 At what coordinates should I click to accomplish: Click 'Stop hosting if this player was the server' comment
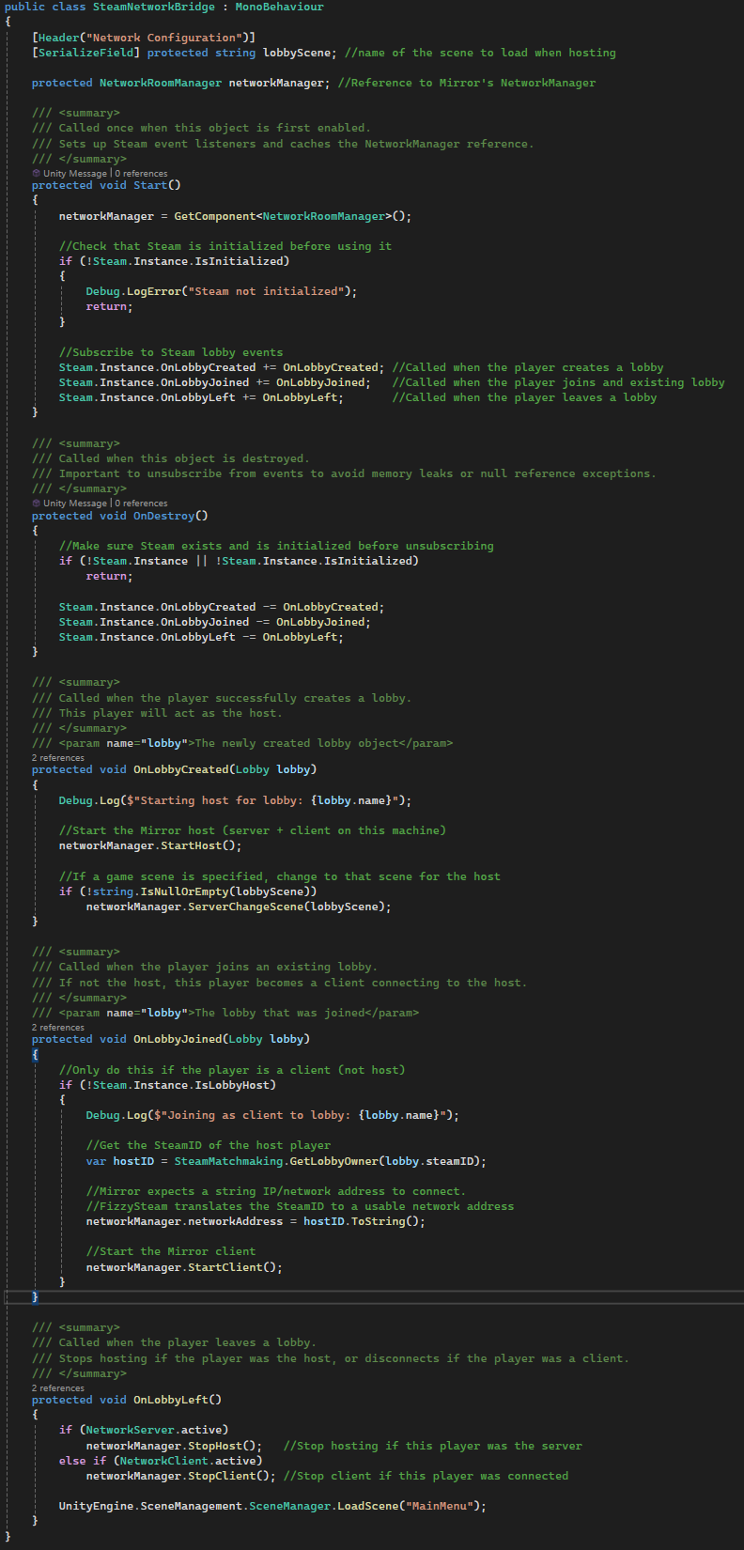(x=432, y=1446)
